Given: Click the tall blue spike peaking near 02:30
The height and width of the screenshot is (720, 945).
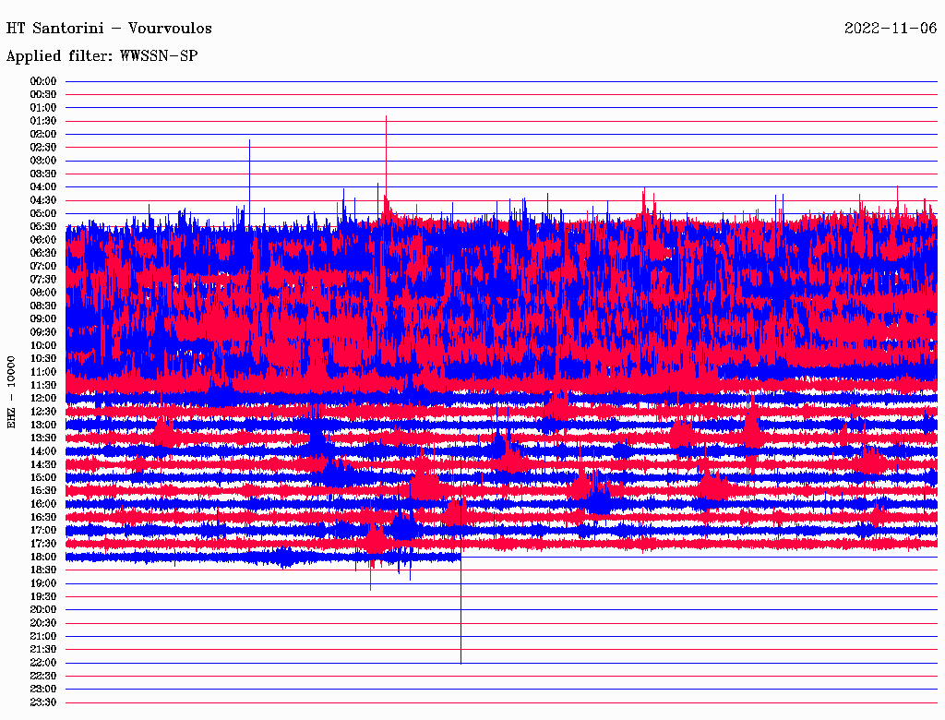Looking at the screenshot, I should [249, 141].
